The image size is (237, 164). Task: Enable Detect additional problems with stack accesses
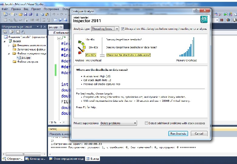click(146, 123)
